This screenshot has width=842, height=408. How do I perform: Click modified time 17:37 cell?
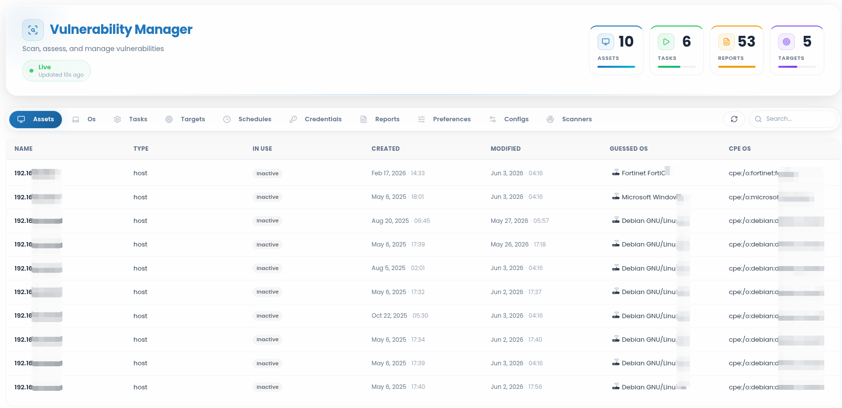pyautogui.click(x=535, y=292)
